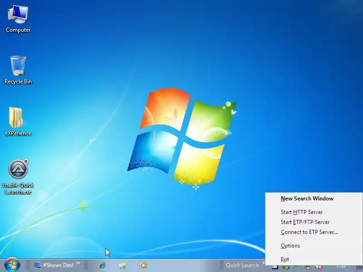Select Start ETP/FTP Server menu entry
Screen dimensions: 363x272
click(314, 222)
